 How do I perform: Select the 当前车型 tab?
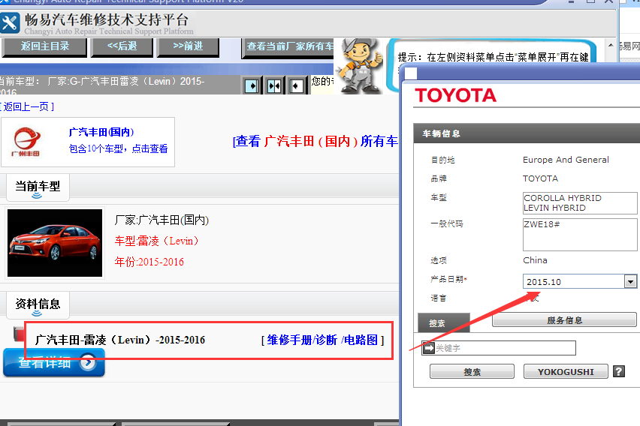38,187
